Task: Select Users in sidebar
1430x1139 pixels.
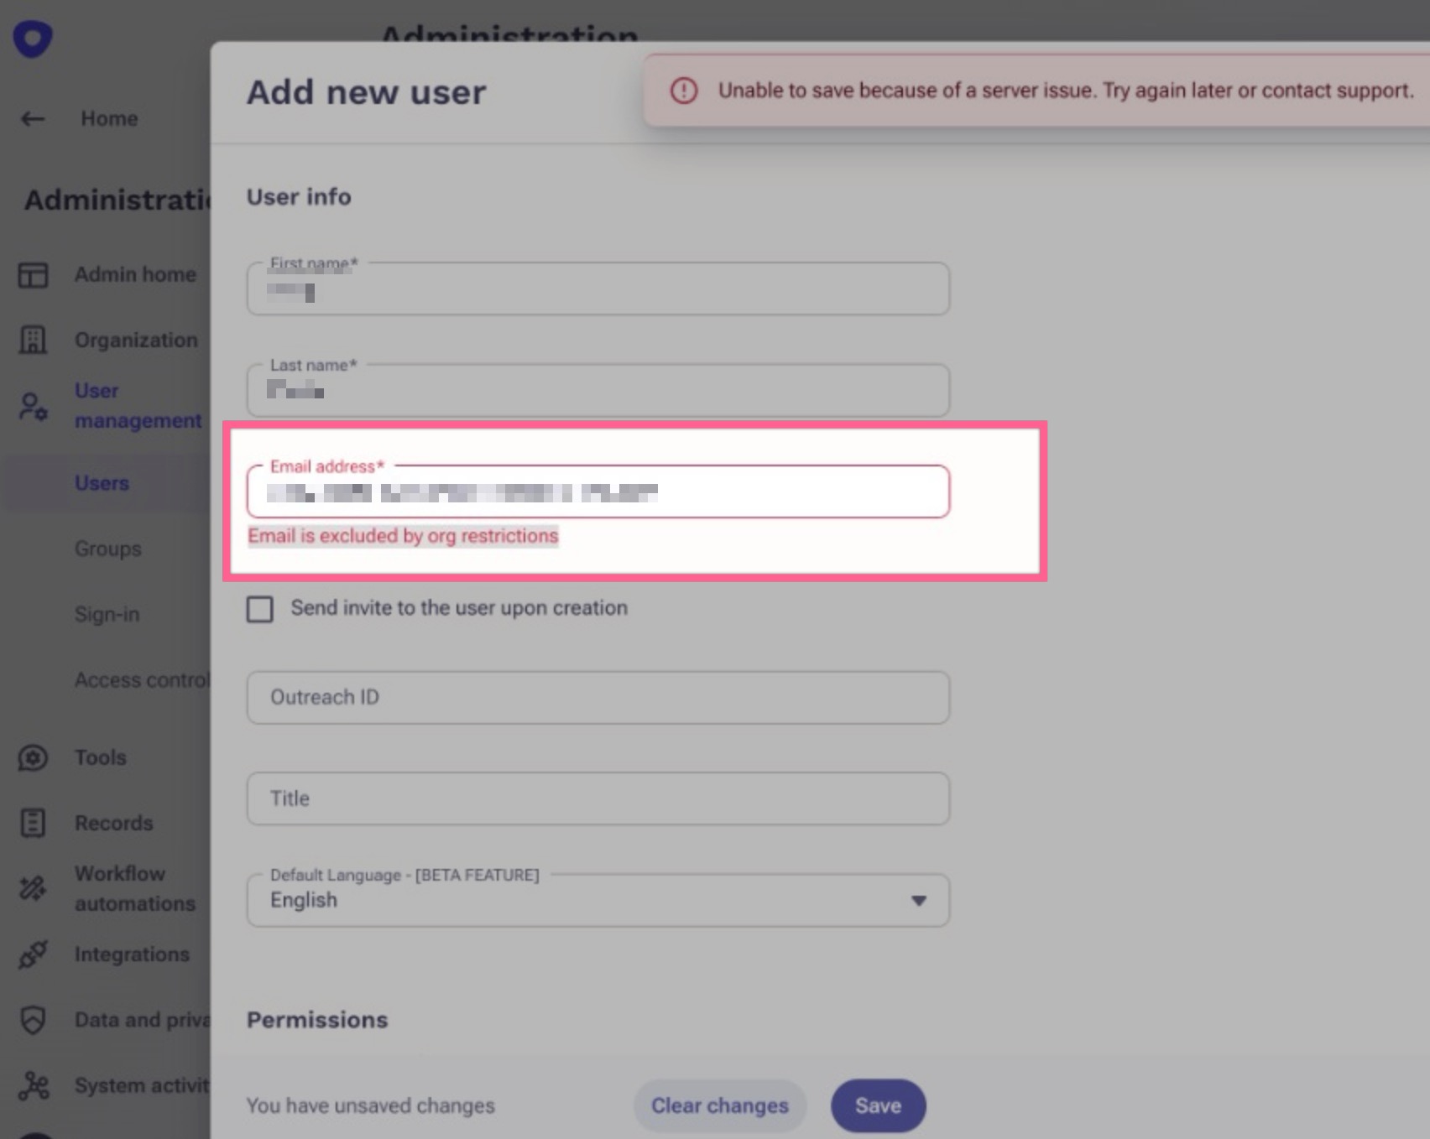Action: click(x=102, y=483)
